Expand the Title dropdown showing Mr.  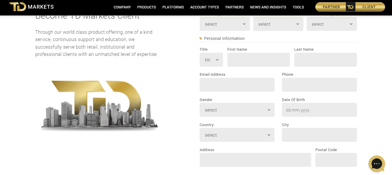211,60
